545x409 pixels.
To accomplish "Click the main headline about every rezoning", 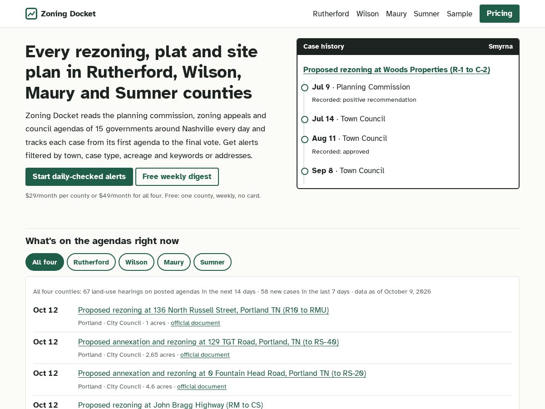I will coord(142,72).
